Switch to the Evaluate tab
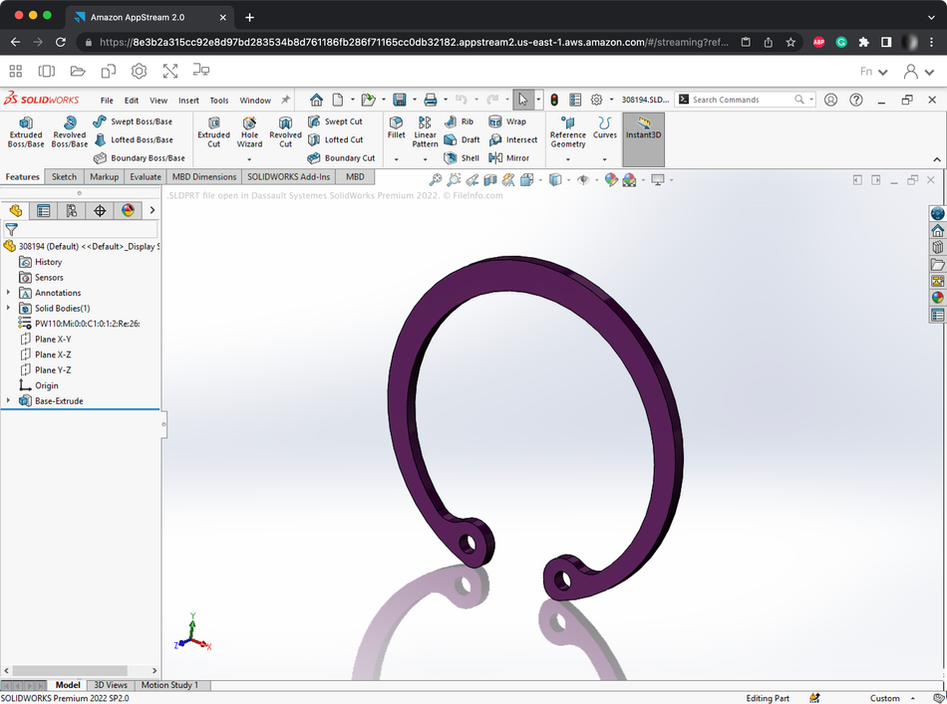Screen dimensions: 947x704 pyautogui.click(x=145, y=176)
